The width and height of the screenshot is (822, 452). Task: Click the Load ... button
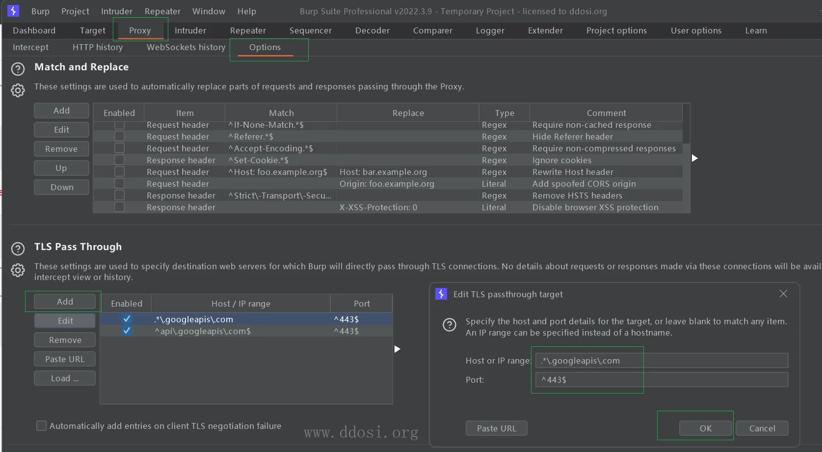(65, 378)
